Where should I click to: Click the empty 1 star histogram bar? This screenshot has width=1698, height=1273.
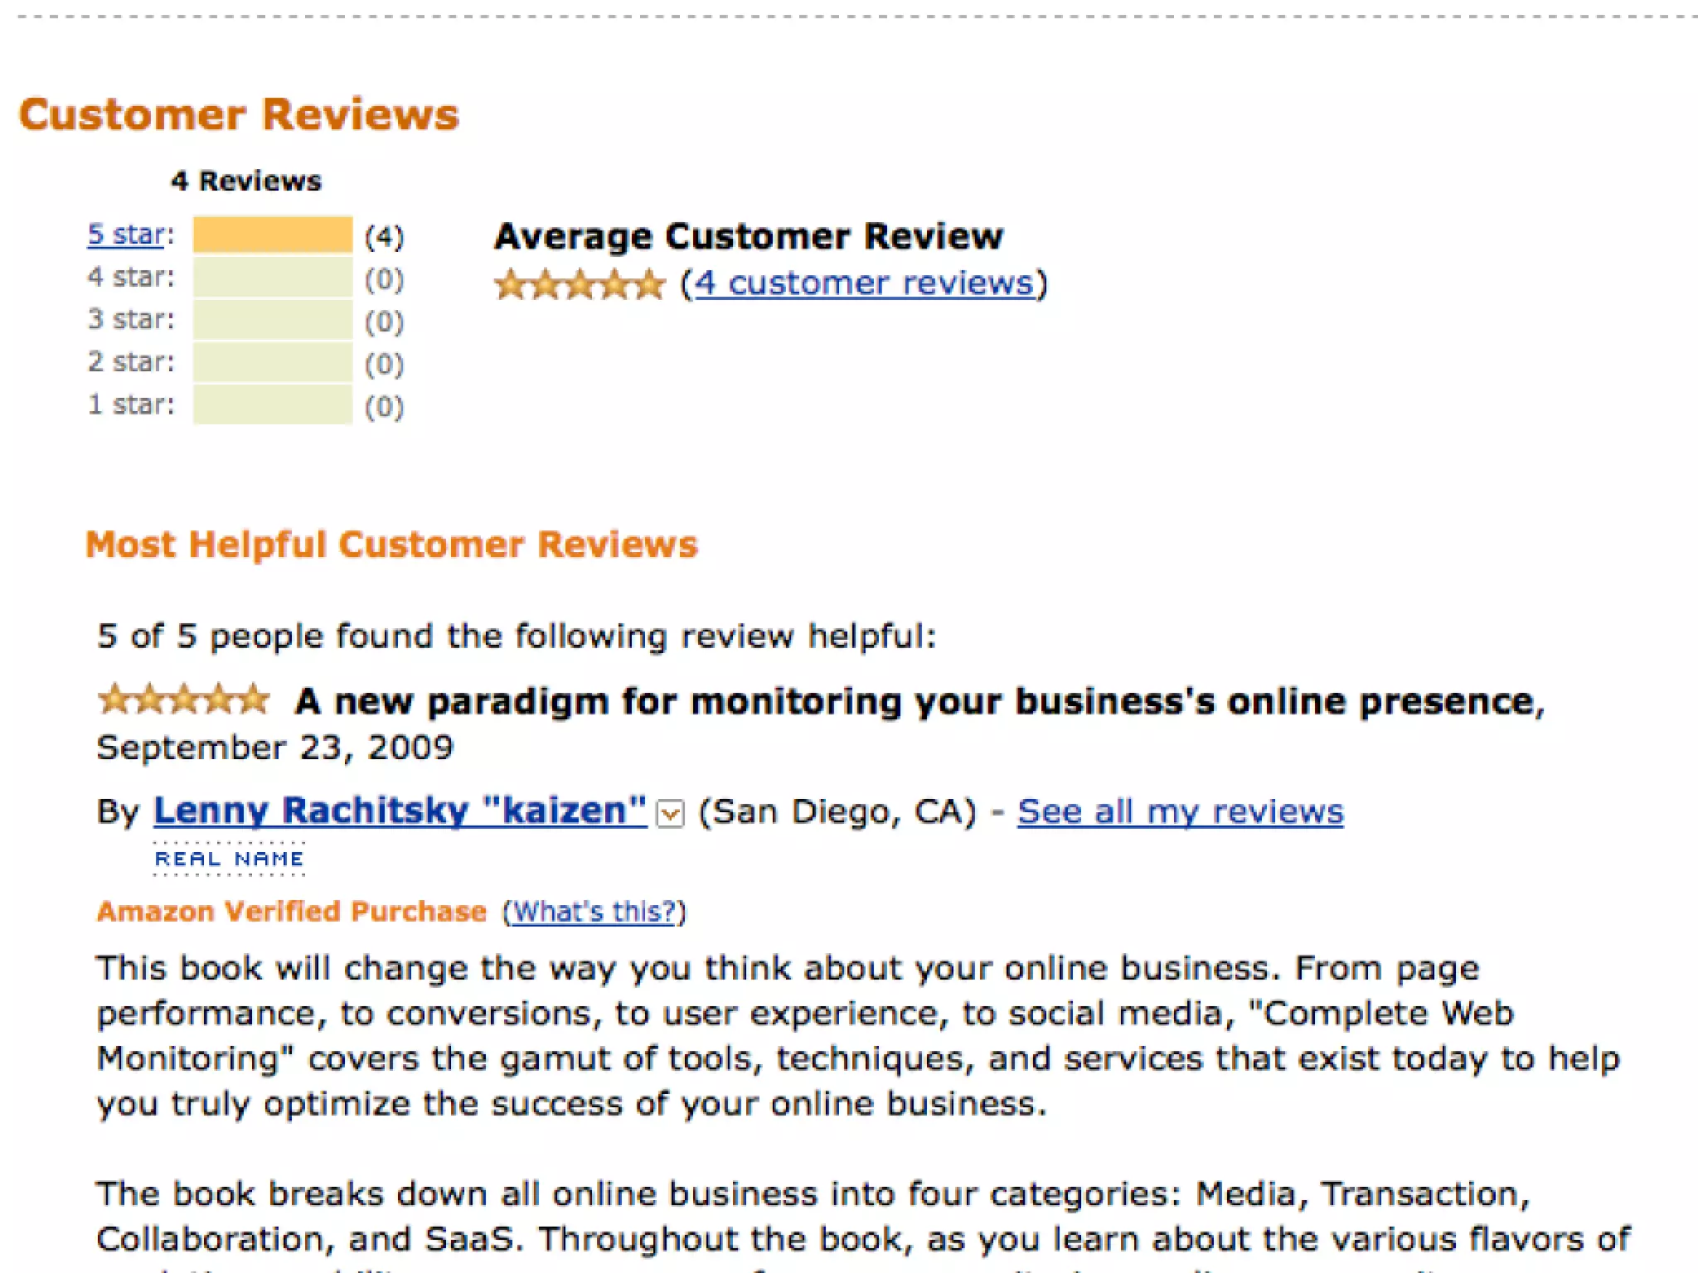click(x=273, y=405)
